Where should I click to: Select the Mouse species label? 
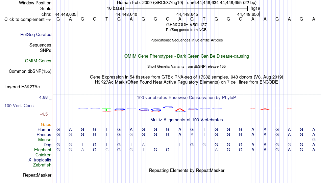[x=45, y=140]
